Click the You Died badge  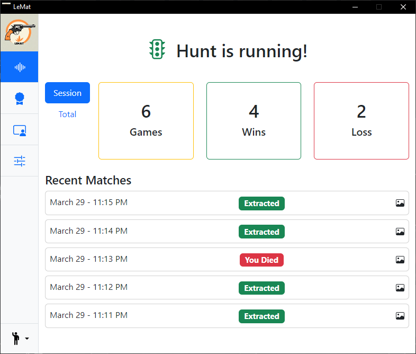click(x=261, y=260)
